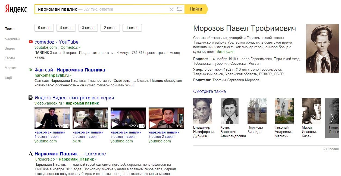Click youtube.com under 1 сезон 1 серия

coord(46,141)
